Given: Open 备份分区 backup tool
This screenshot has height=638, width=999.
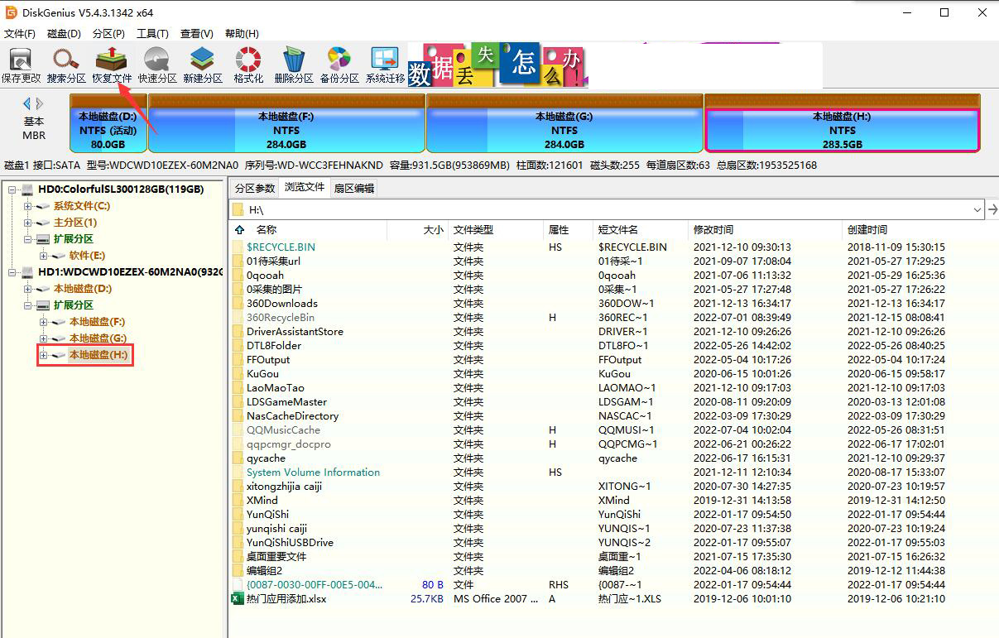Looking at the screenshot, I should click(339, 65).
